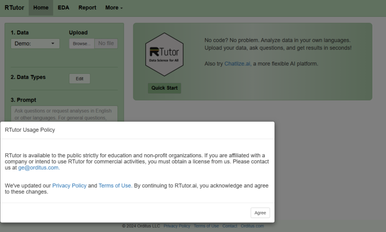The width and height of the screenshot is (386, 232).
Task: Click the Upload label
Action: 78,33
